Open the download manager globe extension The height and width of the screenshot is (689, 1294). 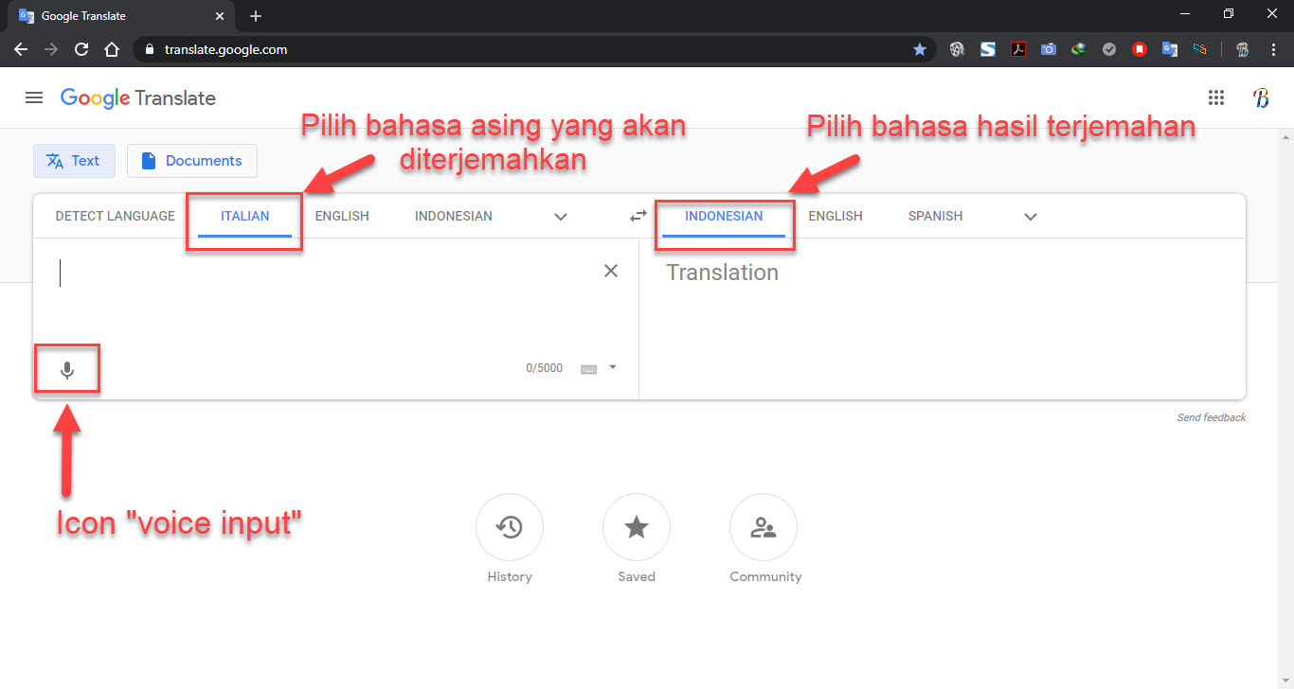click(x=1079, y=49)
